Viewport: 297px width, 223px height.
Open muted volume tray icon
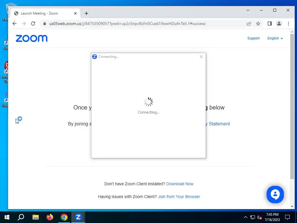[260, 217]
